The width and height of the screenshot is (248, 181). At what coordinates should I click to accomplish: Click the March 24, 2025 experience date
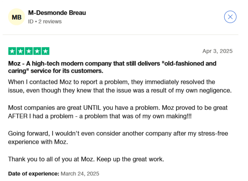(80, 174)
